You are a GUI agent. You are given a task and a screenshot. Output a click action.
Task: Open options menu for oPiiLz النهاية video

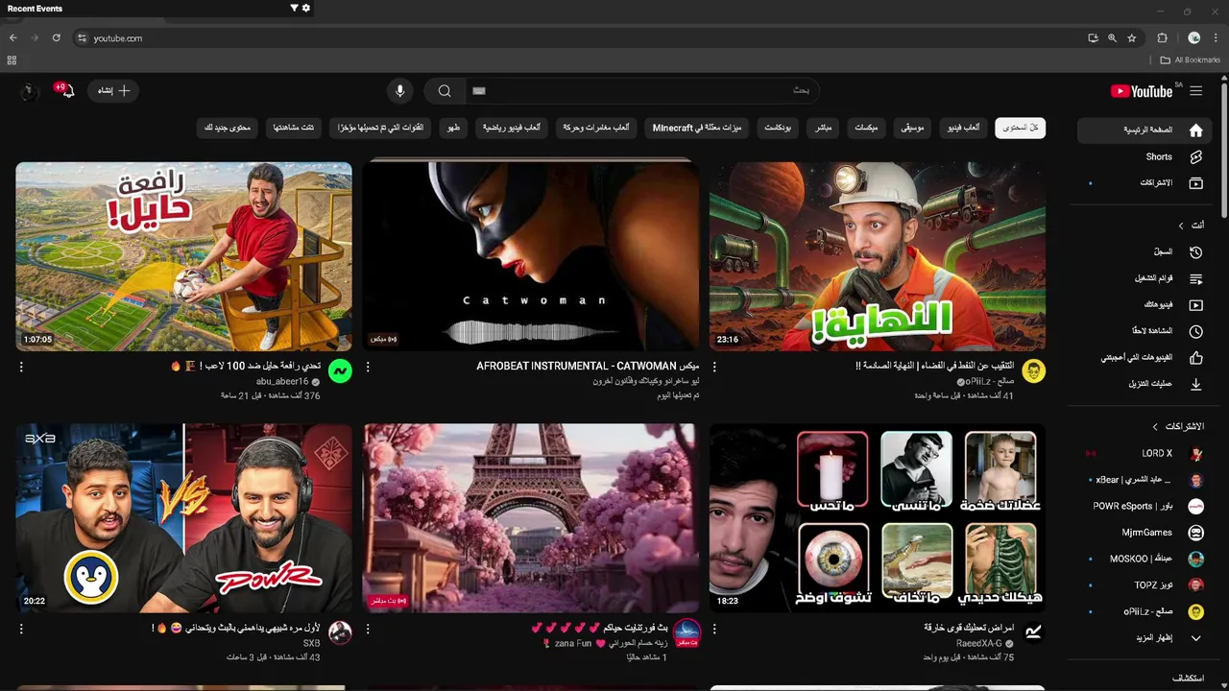point(714,367)
